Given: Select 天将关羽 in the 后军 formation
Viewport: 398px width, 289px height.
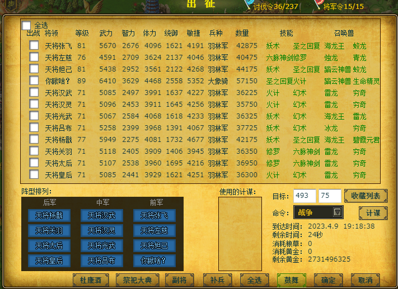Looking at the screenshot, I should (49, 230).
